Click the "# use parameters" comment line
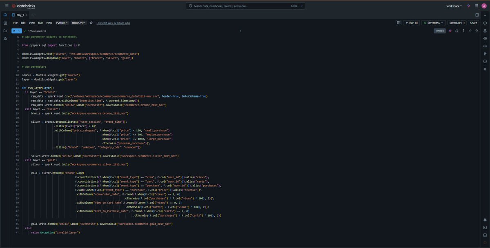Viewport: 490px width, 248px height. 34,66
